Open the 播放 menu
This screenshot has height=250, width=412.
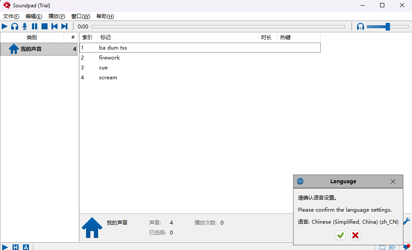click(56, 16)
